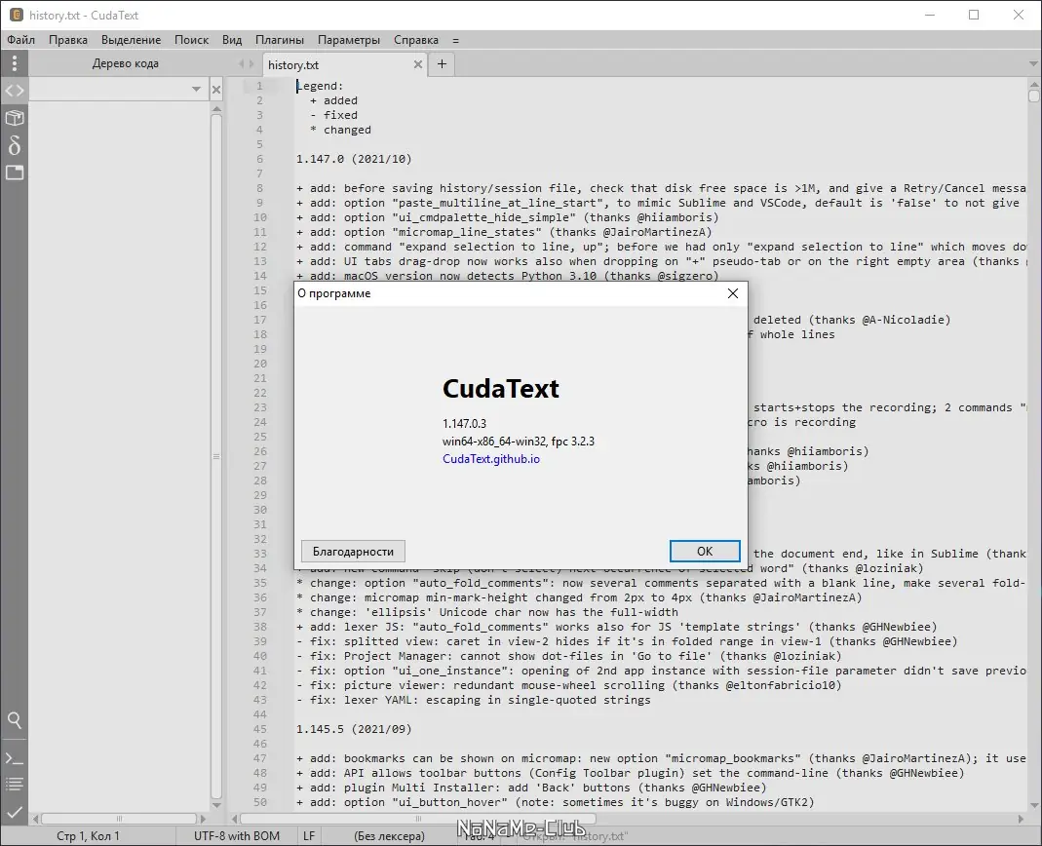Open the Output lines panel icon
This screenshot has width=1042, height=846.
tap(14, 785)
